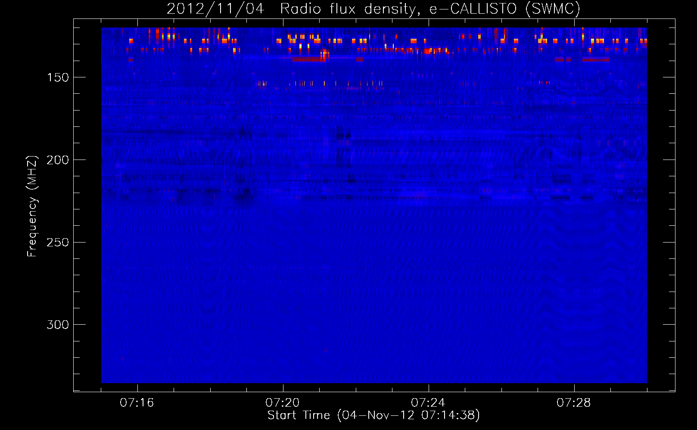Click the "Start Time (04-Nov-12 07:14:38)" label
The height and width of the screenshot is (430, 697).
click(x=373, y=415)
